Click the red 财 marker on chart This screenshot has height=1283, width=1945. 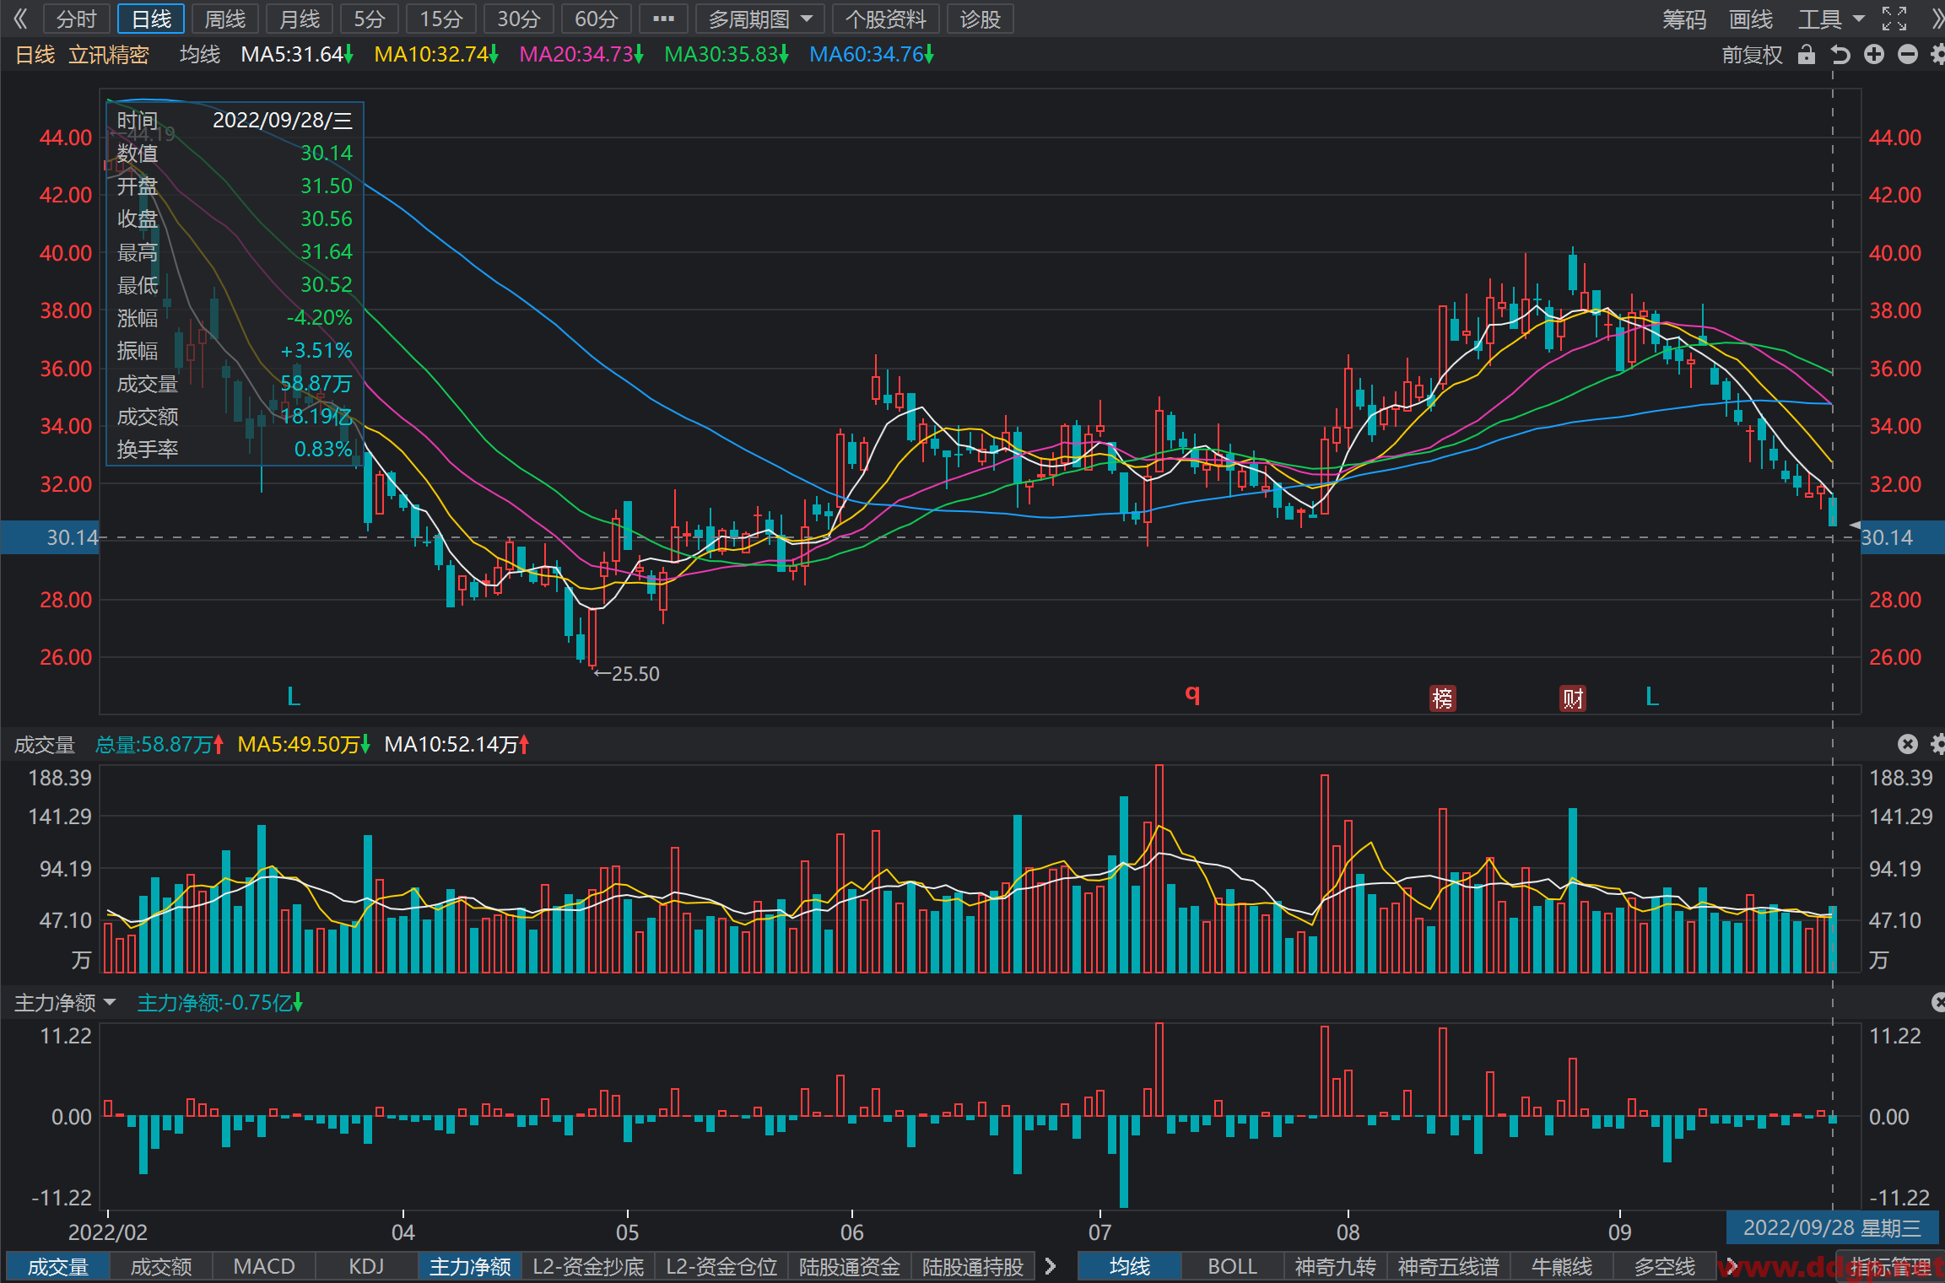point(1573,698)
